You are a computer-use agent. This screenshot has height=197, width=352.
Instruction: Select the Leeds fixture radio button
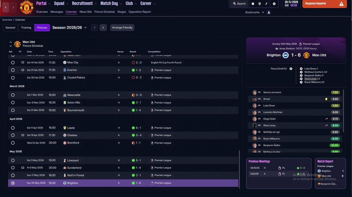click(13, 128)
